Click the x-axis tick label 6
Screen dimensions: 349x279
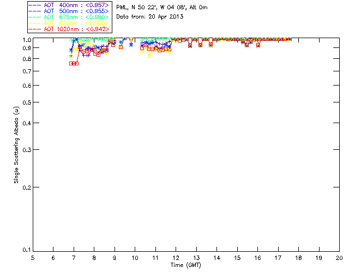point(53,258)
